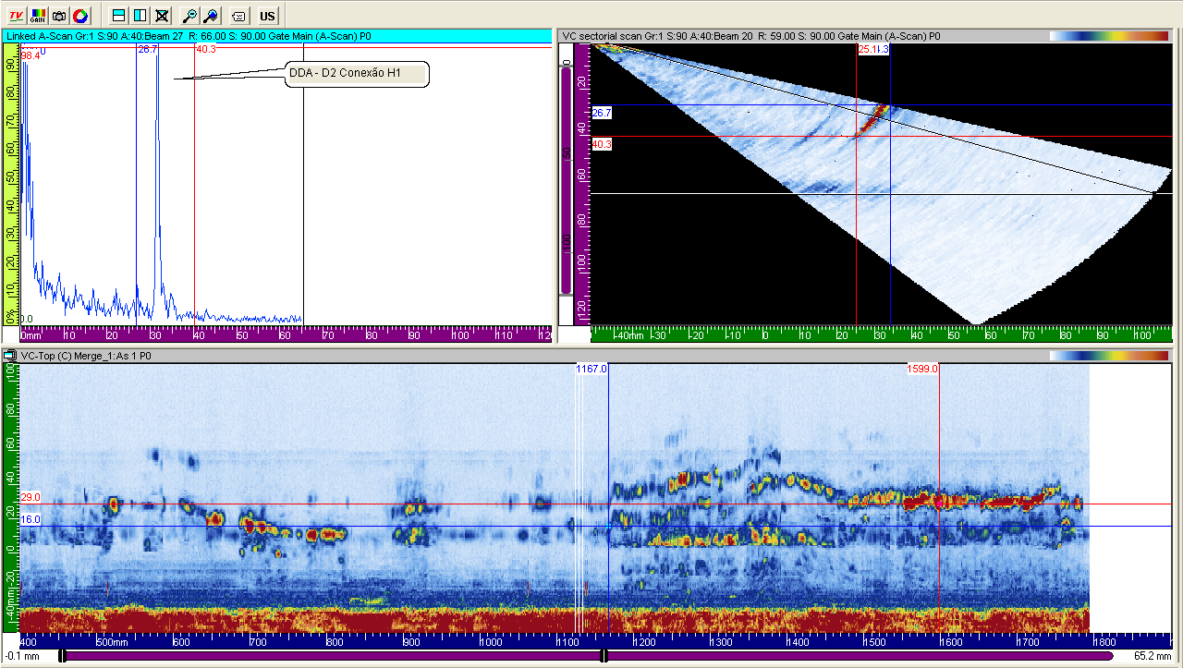
Task: Click the sectorial scan green horizontal ruler
Action: [x=881, y=334]
